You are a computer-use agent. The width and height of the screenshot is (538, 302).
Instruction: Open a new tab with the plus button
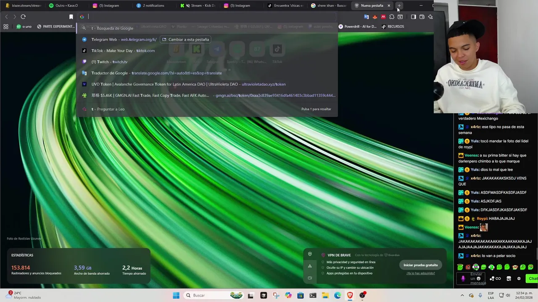pos(399,5)
